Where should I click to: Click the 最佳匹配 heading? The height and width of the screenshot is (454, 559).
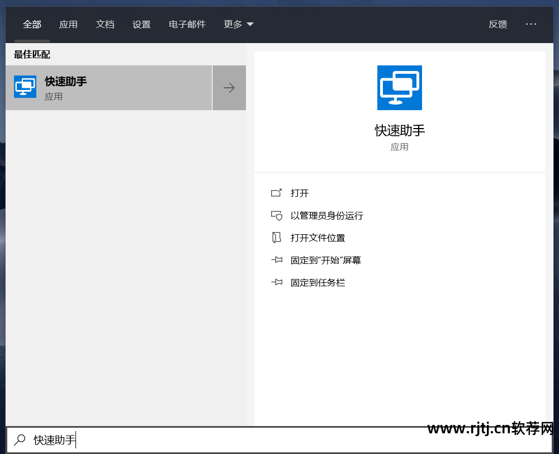click(32, 55)
